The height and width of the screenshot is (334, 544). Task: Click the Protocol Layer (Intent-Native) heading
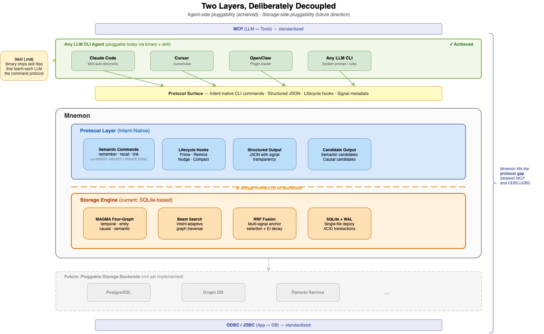click(115, 130)
